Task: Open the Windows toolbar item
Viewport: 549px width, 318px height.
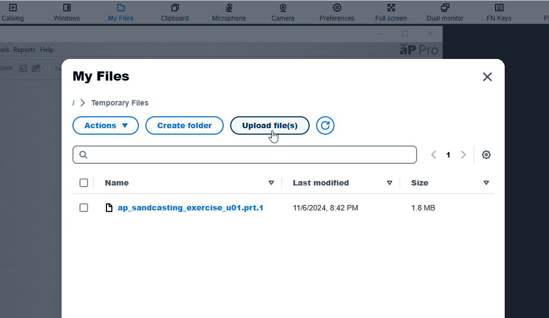Action: [66, 12]
